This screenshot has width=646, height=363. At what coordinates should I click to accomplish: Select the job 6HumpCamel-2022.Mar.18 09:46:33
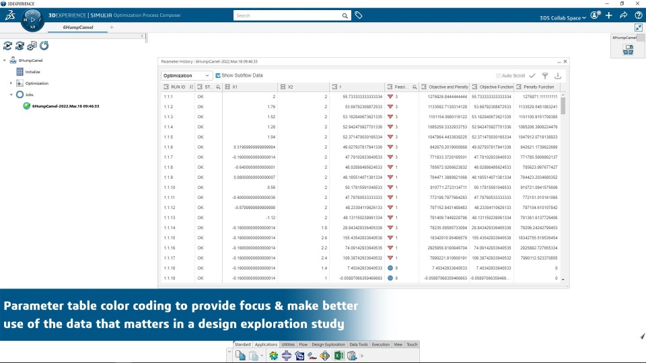[65, 106]
